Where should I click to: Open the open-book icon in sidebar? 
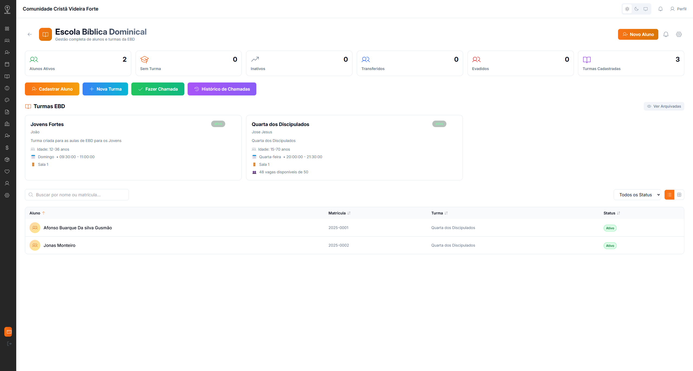[7, 76]
